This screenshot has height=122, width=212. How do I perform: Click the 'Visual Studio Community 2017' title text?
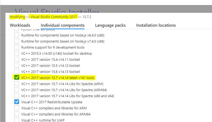tap(54, 17)
